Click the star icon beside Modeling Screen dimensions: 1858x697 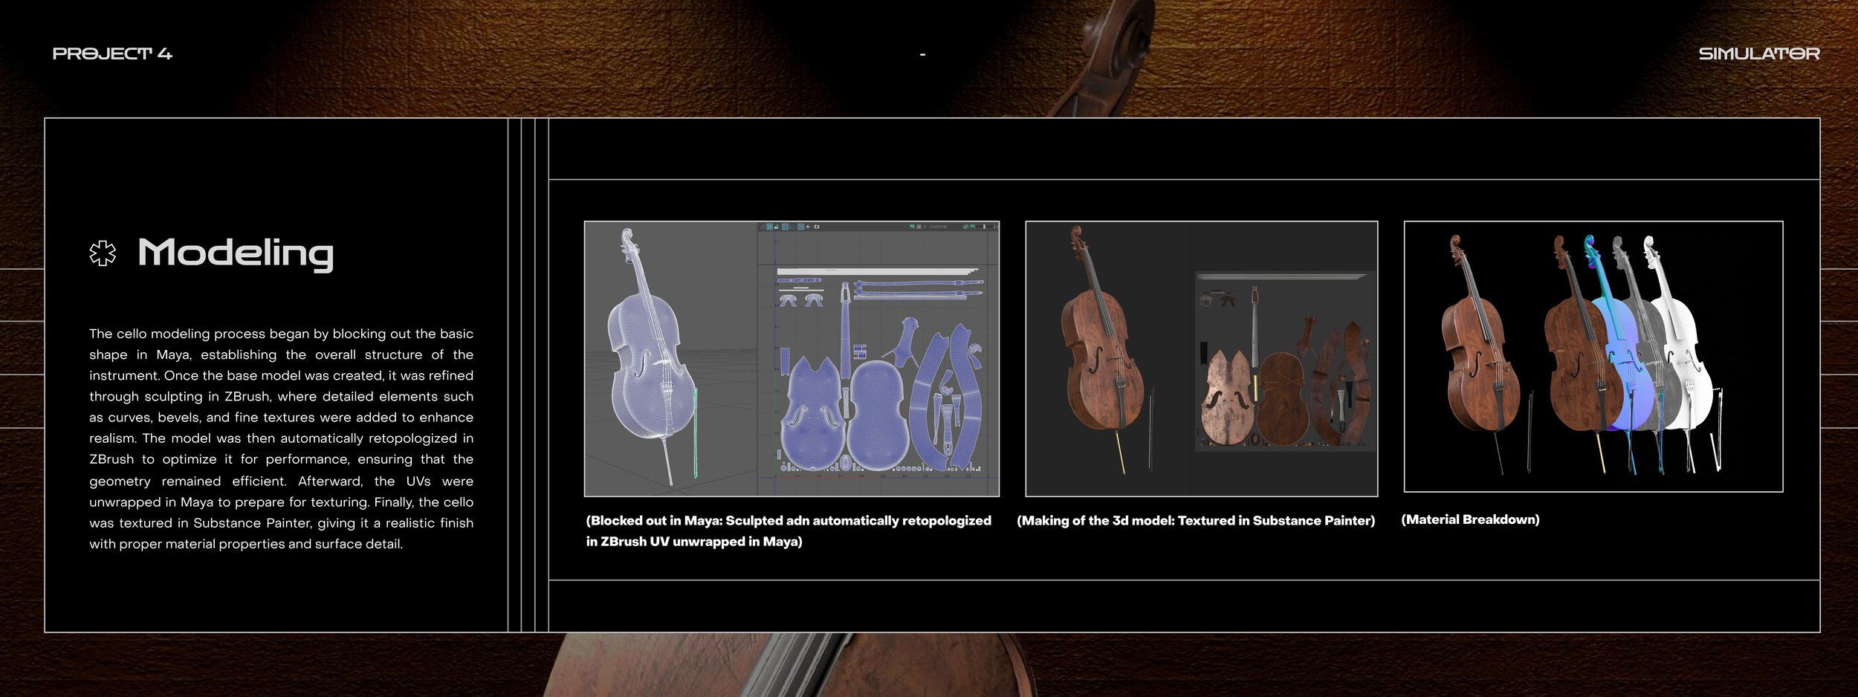(x=103, y=253)
